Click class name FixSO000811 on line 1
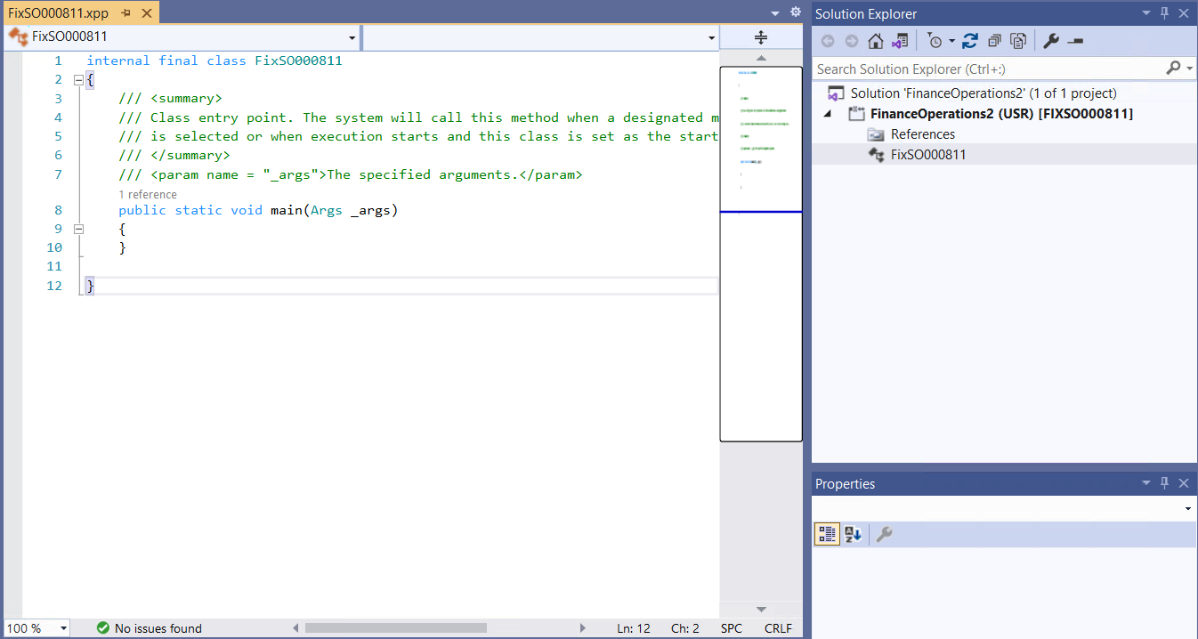Screen dimensions: 1198x639 (298, 61)
